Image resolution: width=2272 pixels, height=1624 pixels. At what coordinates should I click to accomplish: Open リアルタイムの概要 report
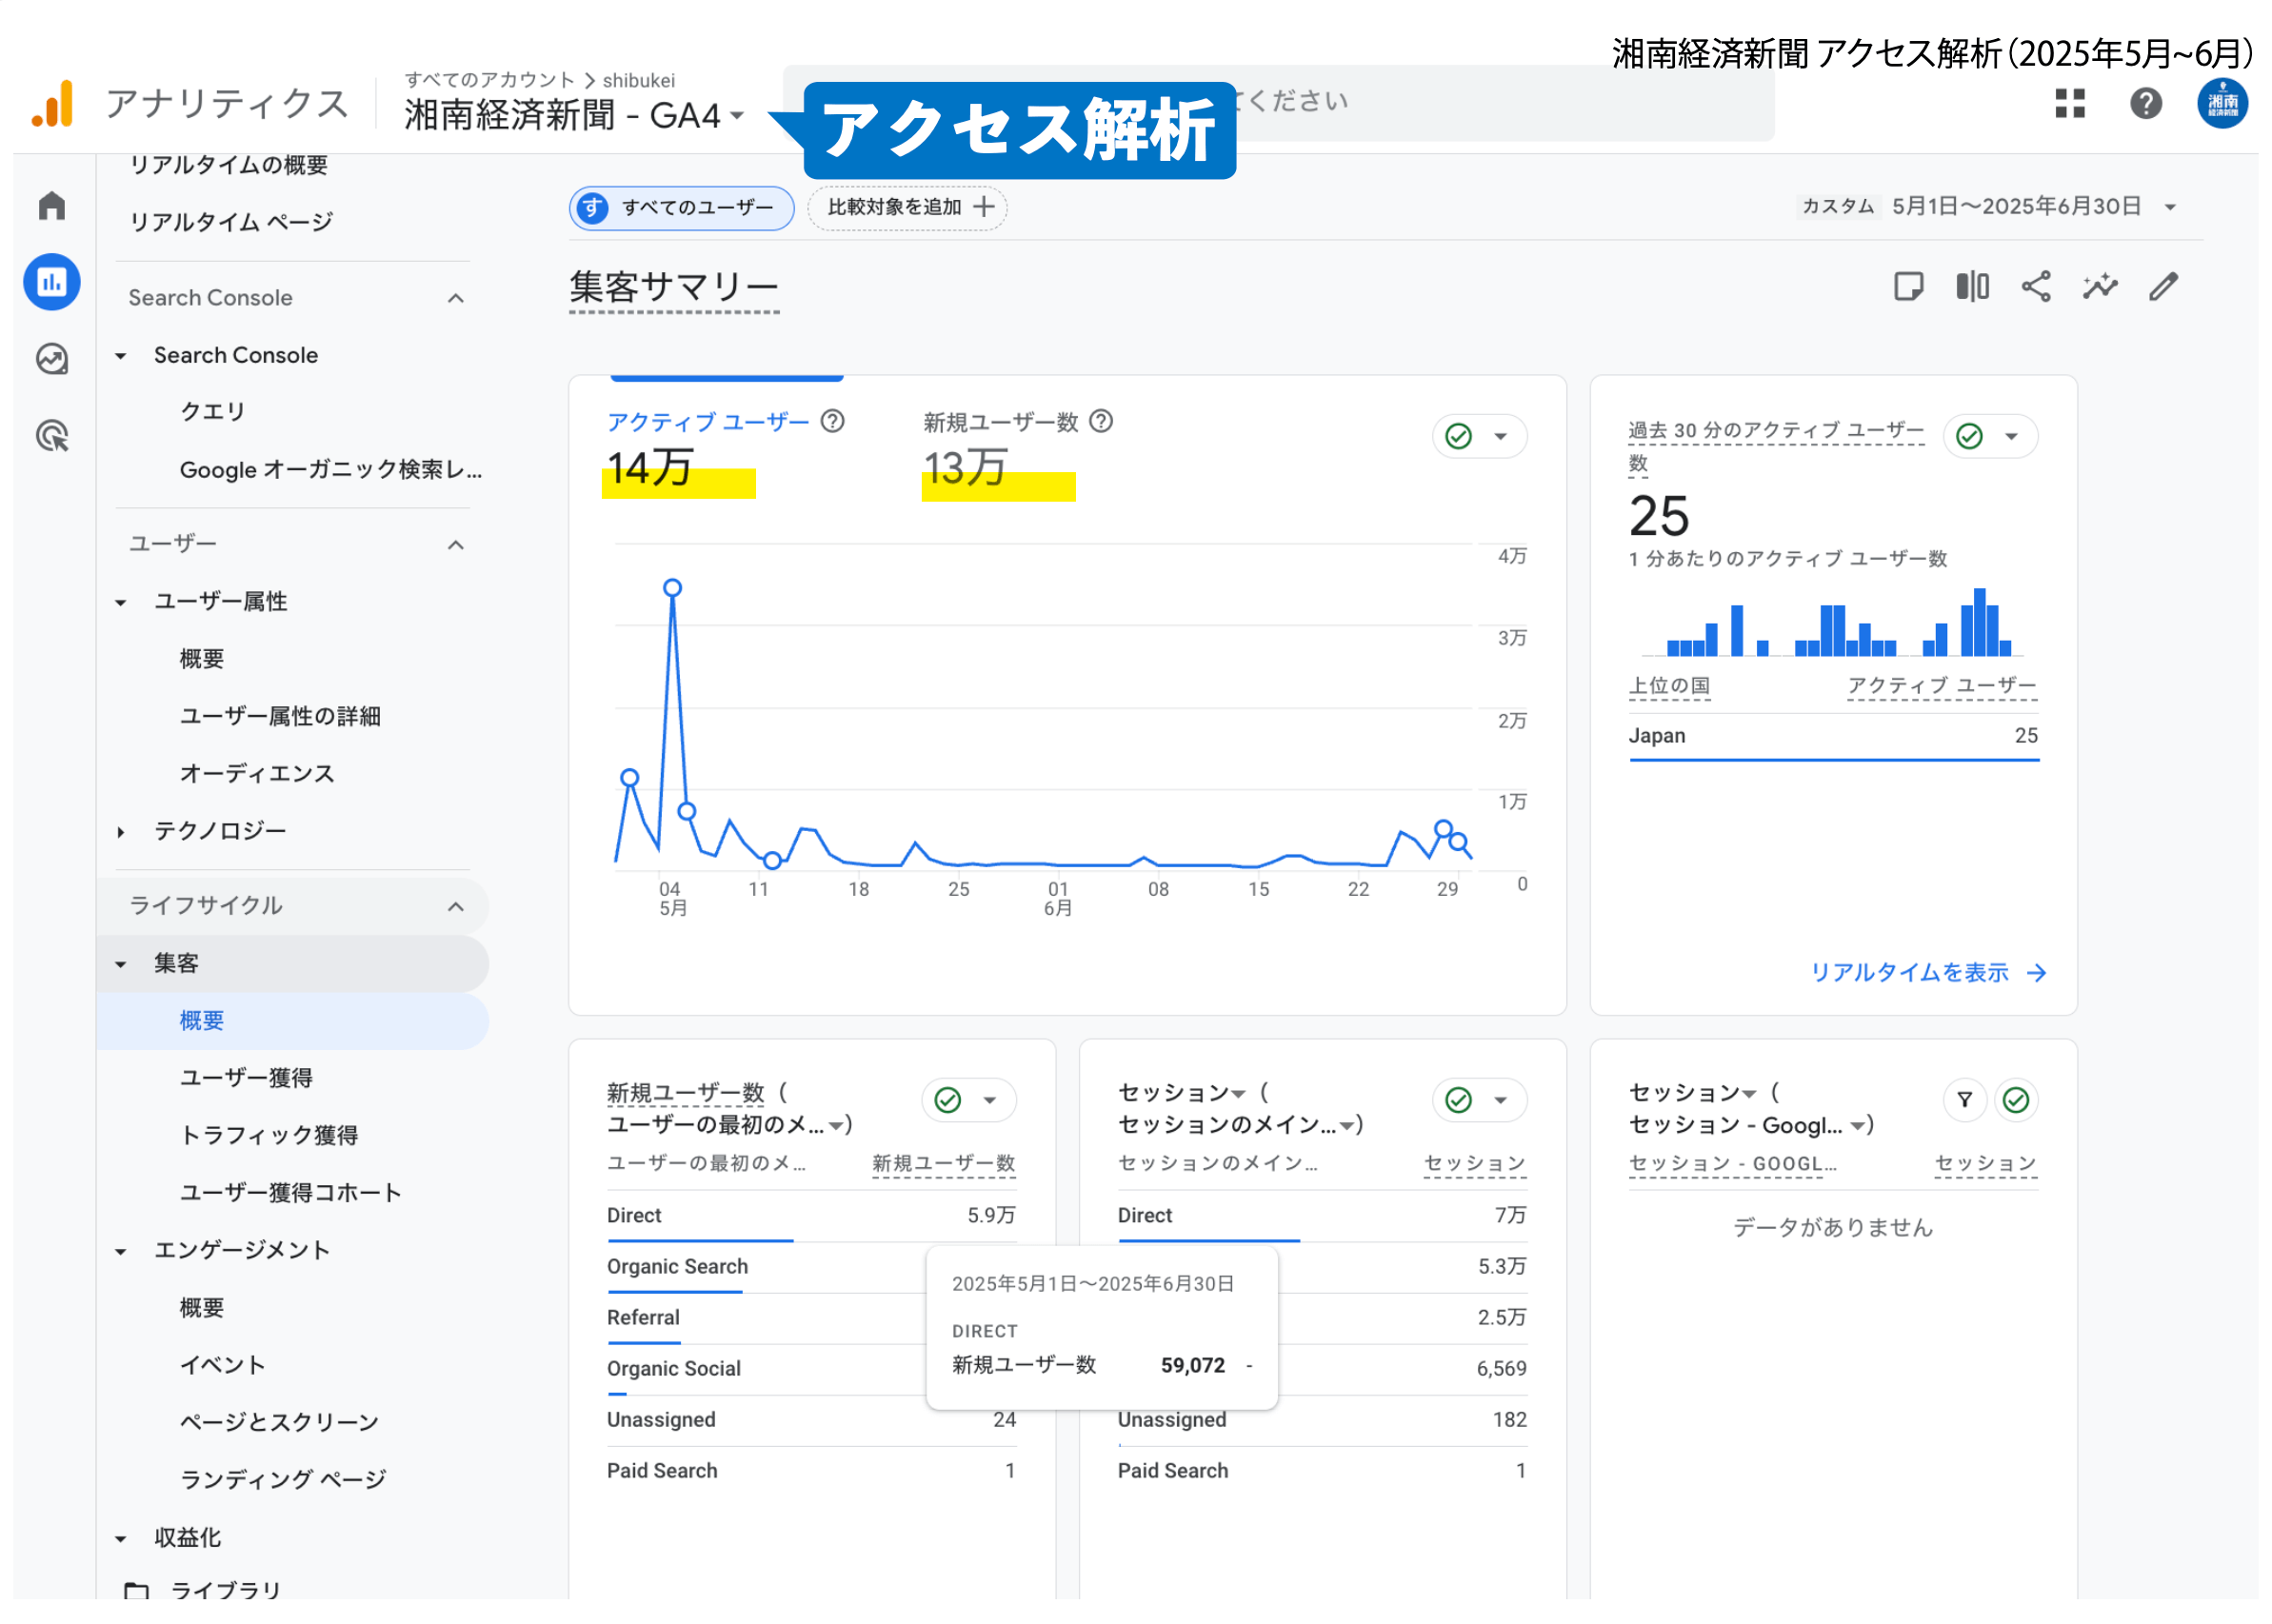(229, 165)
